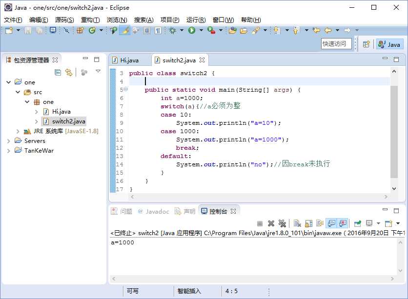This screenshot has width=408, height=299.
Task: Click the green Run button
Action: (x=192, y=30)
